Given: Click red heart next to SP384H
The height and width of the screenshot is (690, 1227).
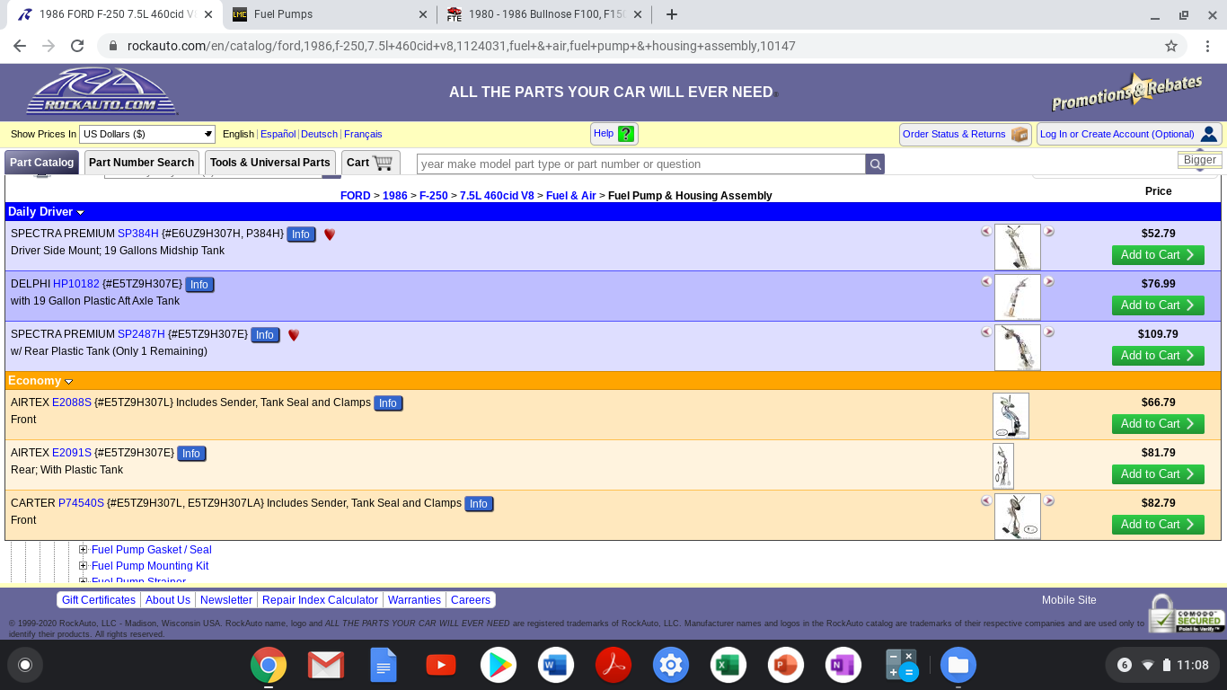Looking at the screenshot, I should pyautogui.click(x=330, y=234).
